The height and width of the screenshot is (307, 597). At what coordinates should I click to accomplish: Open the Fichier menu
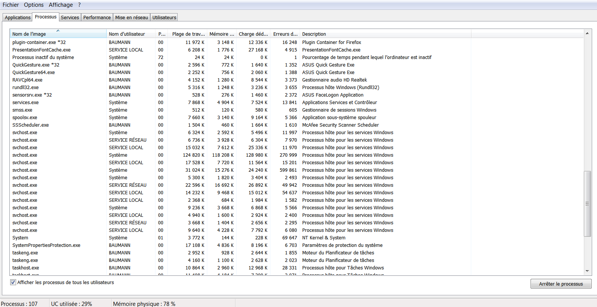click(x=11, y=5)
